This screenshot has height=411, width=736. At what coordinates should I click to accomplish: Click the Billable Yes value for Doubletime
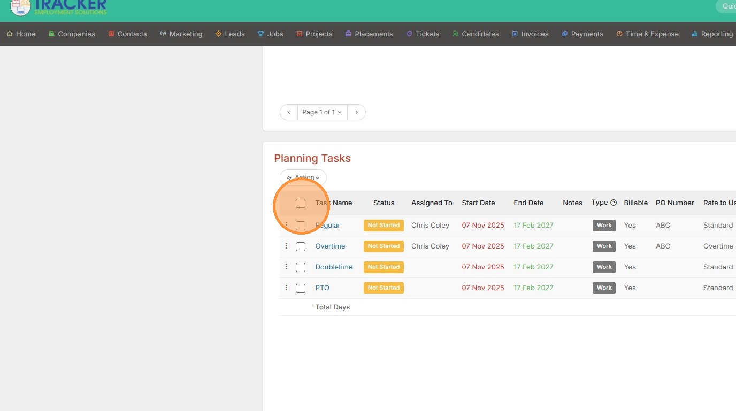pos(630,267)
